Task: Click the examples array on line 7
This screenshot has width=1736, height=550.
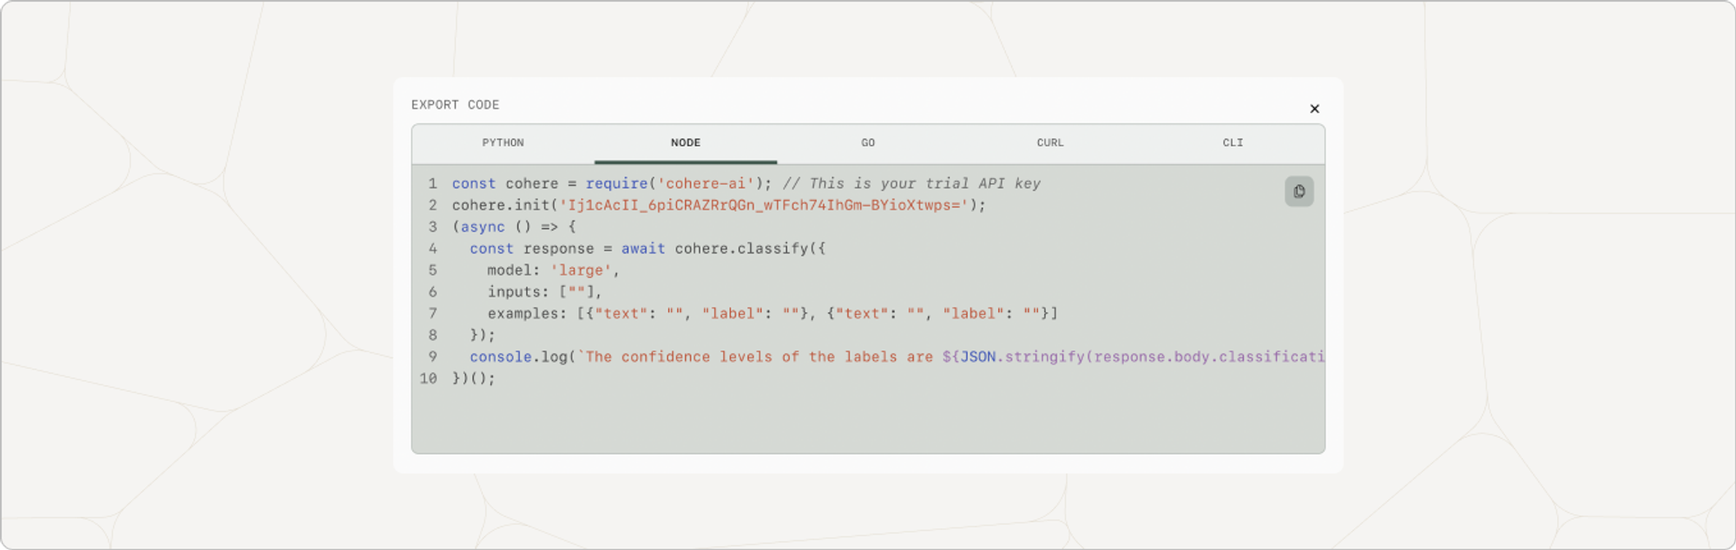Action: (816, 314)
